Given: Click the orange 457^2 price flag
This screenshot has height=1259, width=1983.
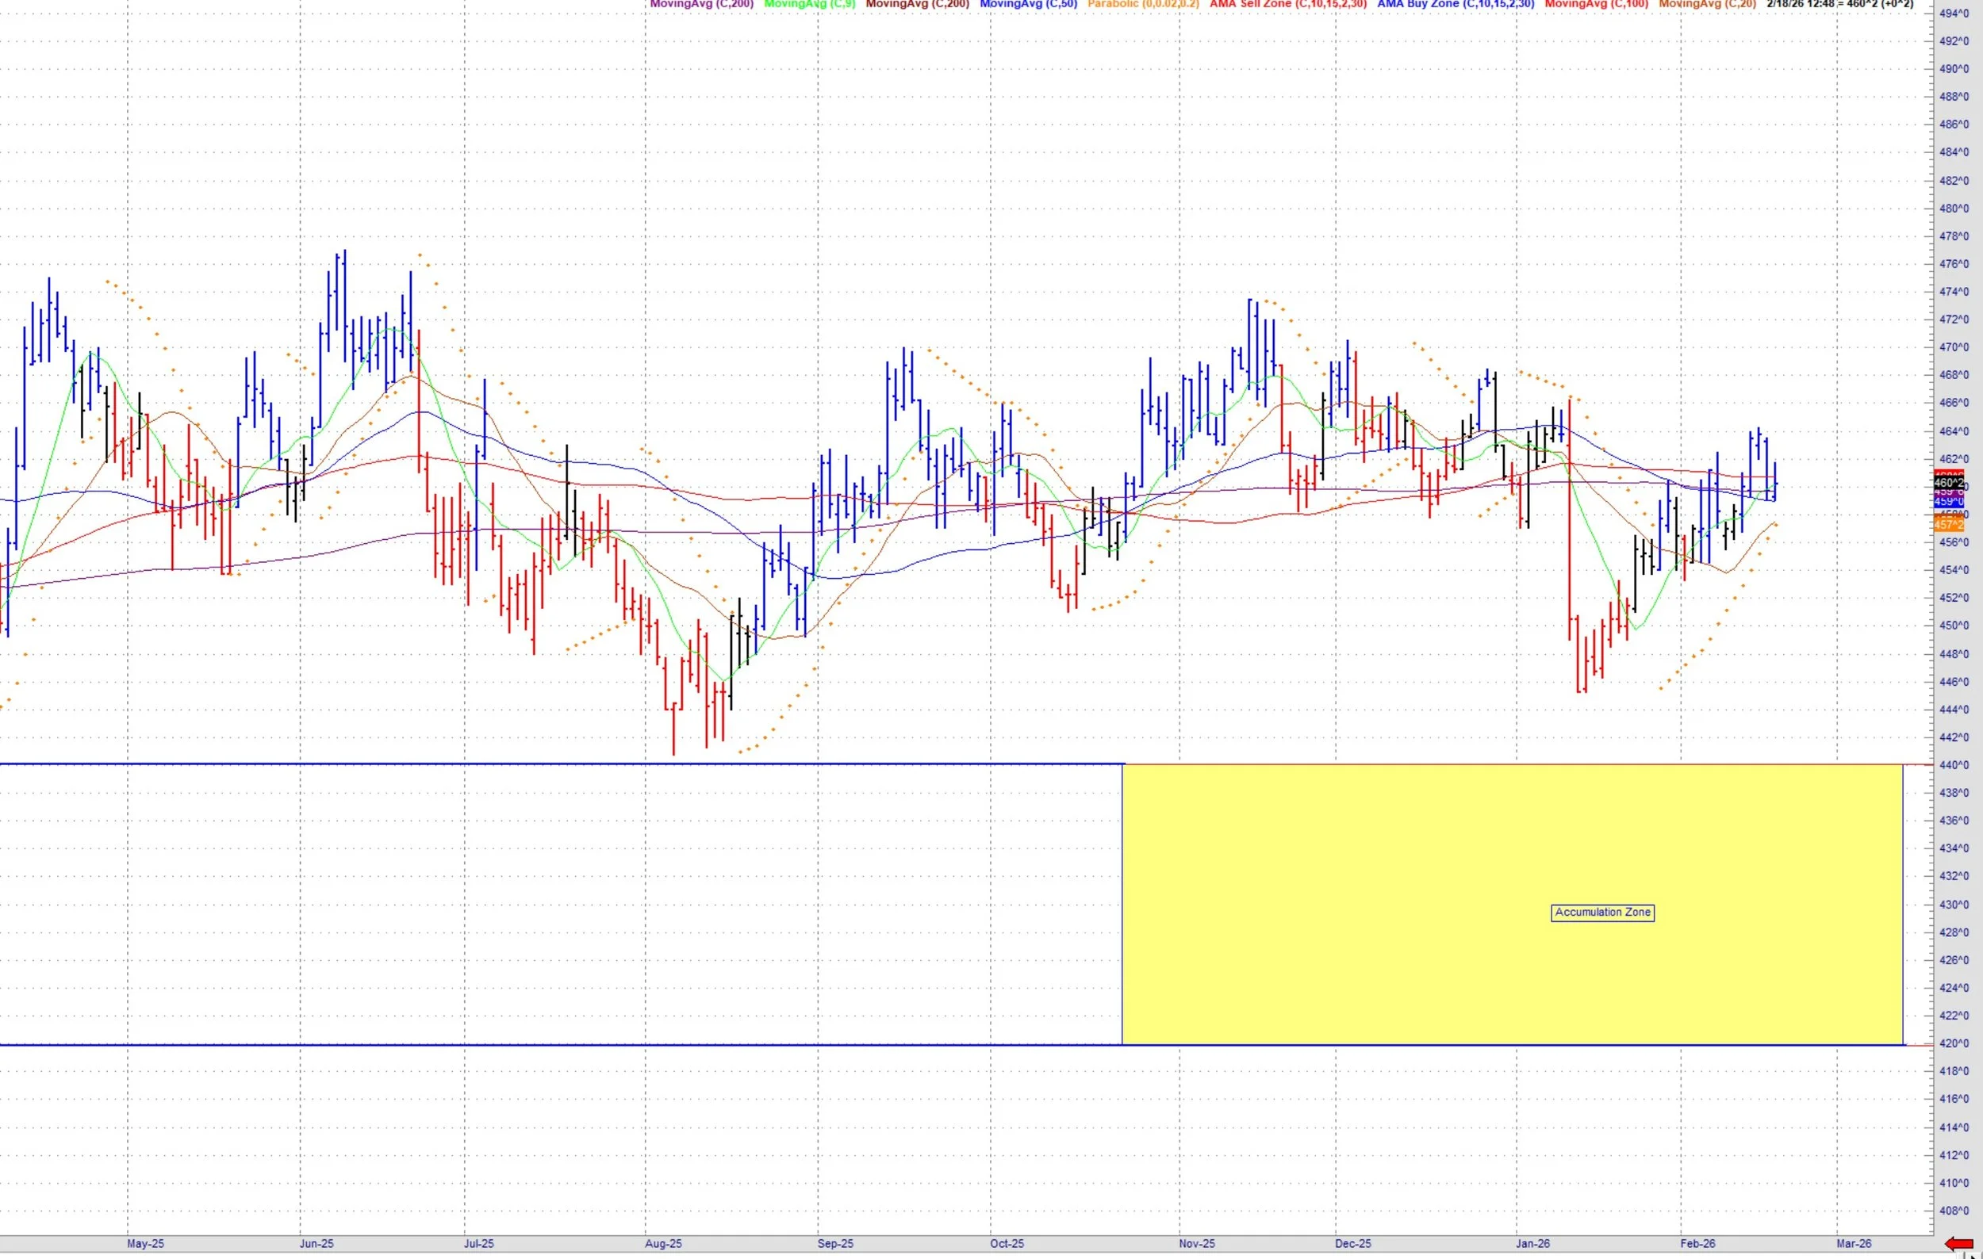Looking at the screenshot, I should (x=1948, y=525).
